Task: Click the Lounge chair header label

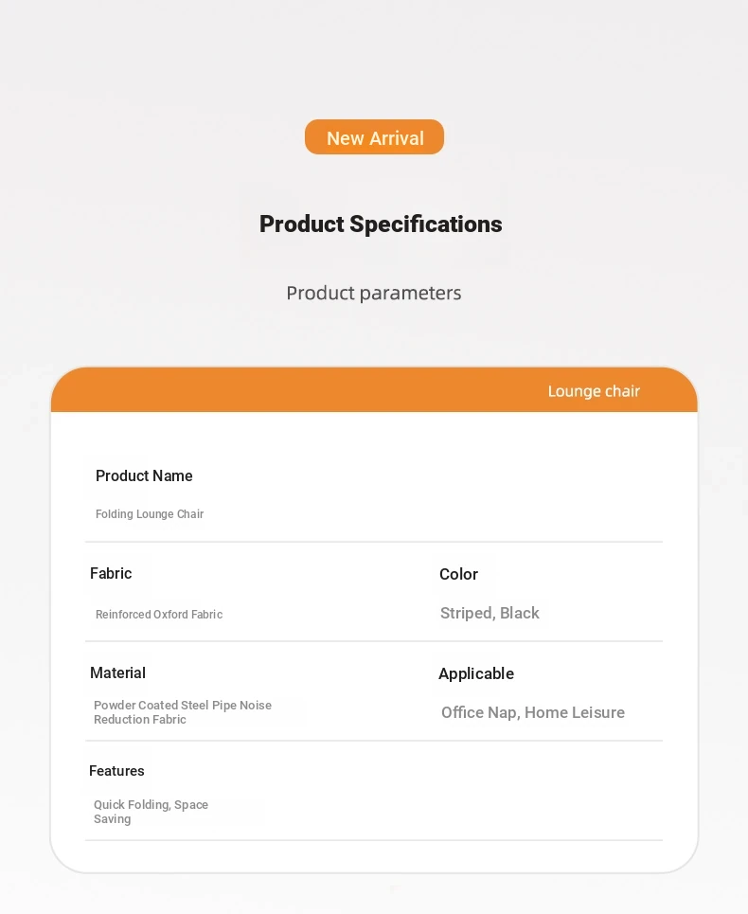Action: point(594,391)
